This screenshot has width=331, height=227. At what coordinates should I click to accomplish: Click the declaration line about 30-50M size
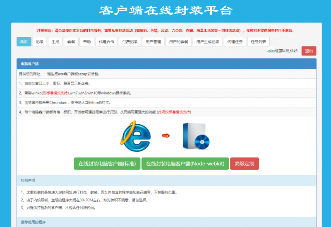click(x=84, y=200)
